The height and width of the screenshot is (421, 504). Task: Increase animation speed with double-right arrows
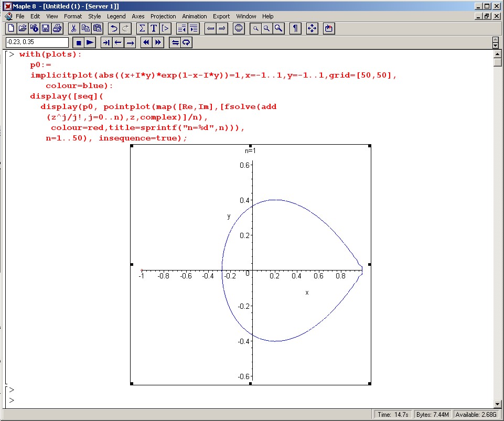point(158,42)
